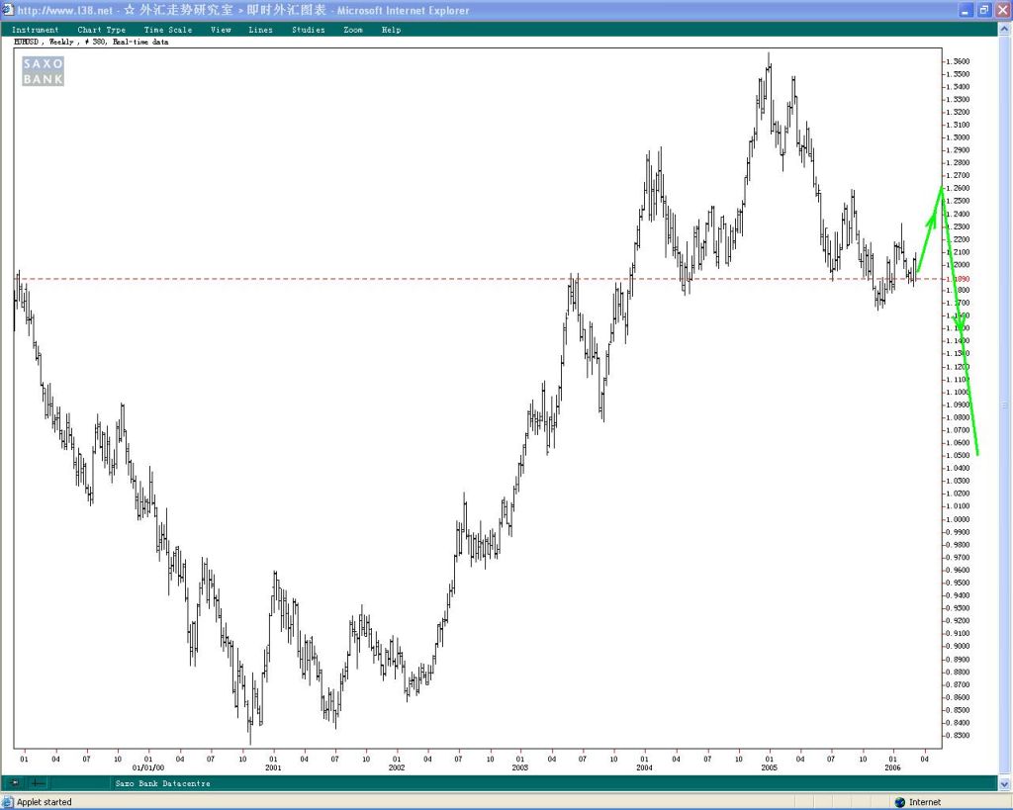Click the vertical scrollbar thumb
The width and height of the screenshot is (1013, 810).
point(1005,405)
